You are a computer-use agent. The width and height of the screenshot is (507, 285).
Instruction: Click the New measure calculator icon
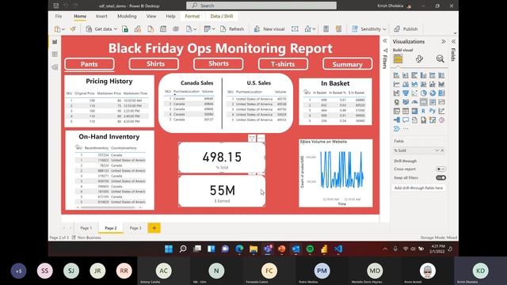[326, 29]
